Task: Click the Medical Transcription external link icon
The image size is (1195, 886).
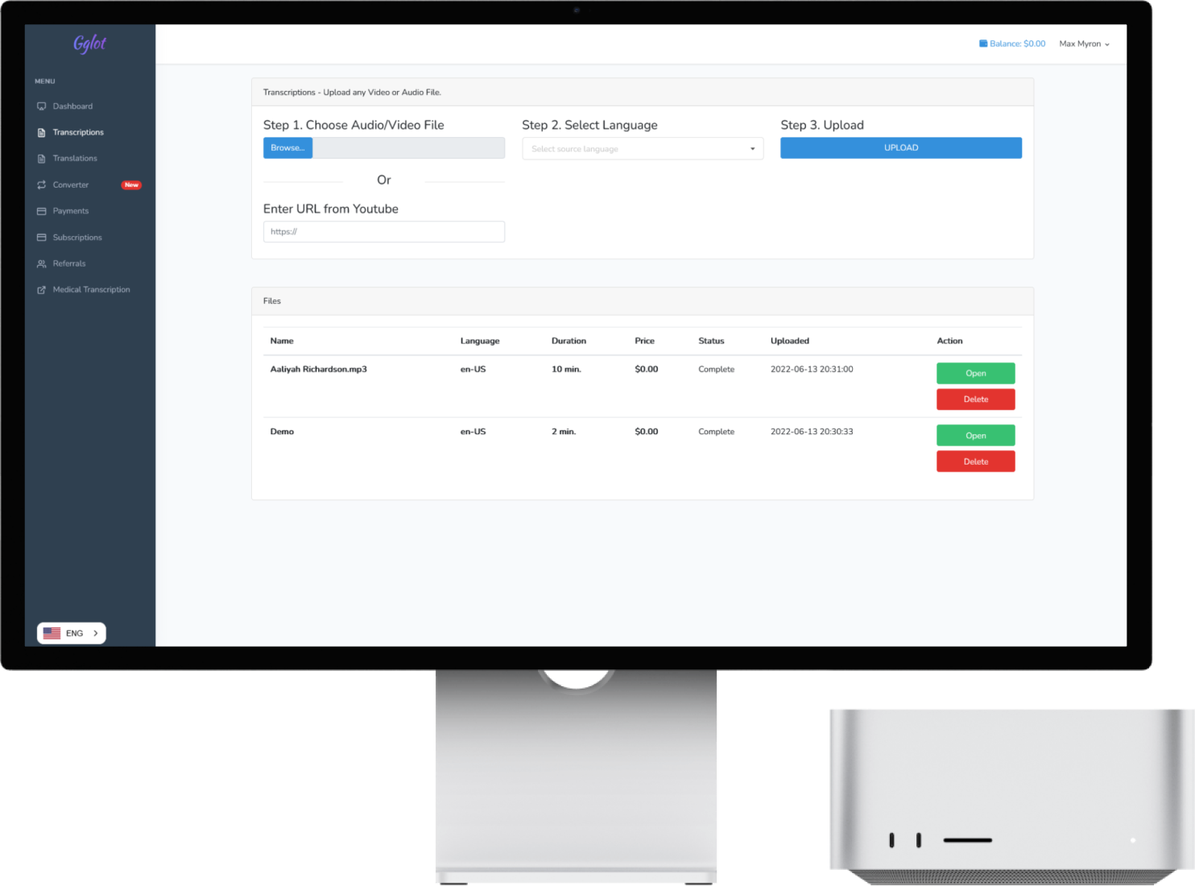Action: 42,290
